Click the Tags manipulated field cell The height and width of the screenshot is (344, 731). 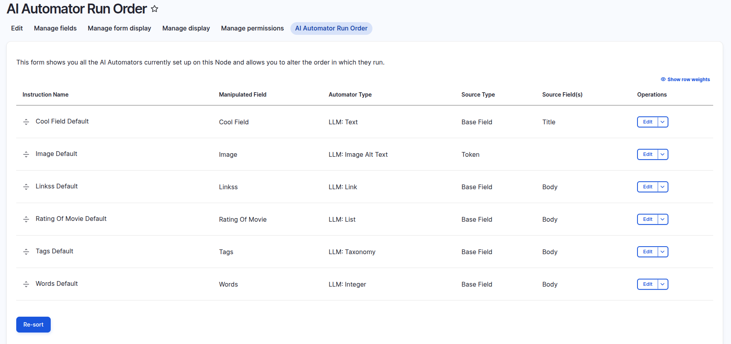point(226,252)
